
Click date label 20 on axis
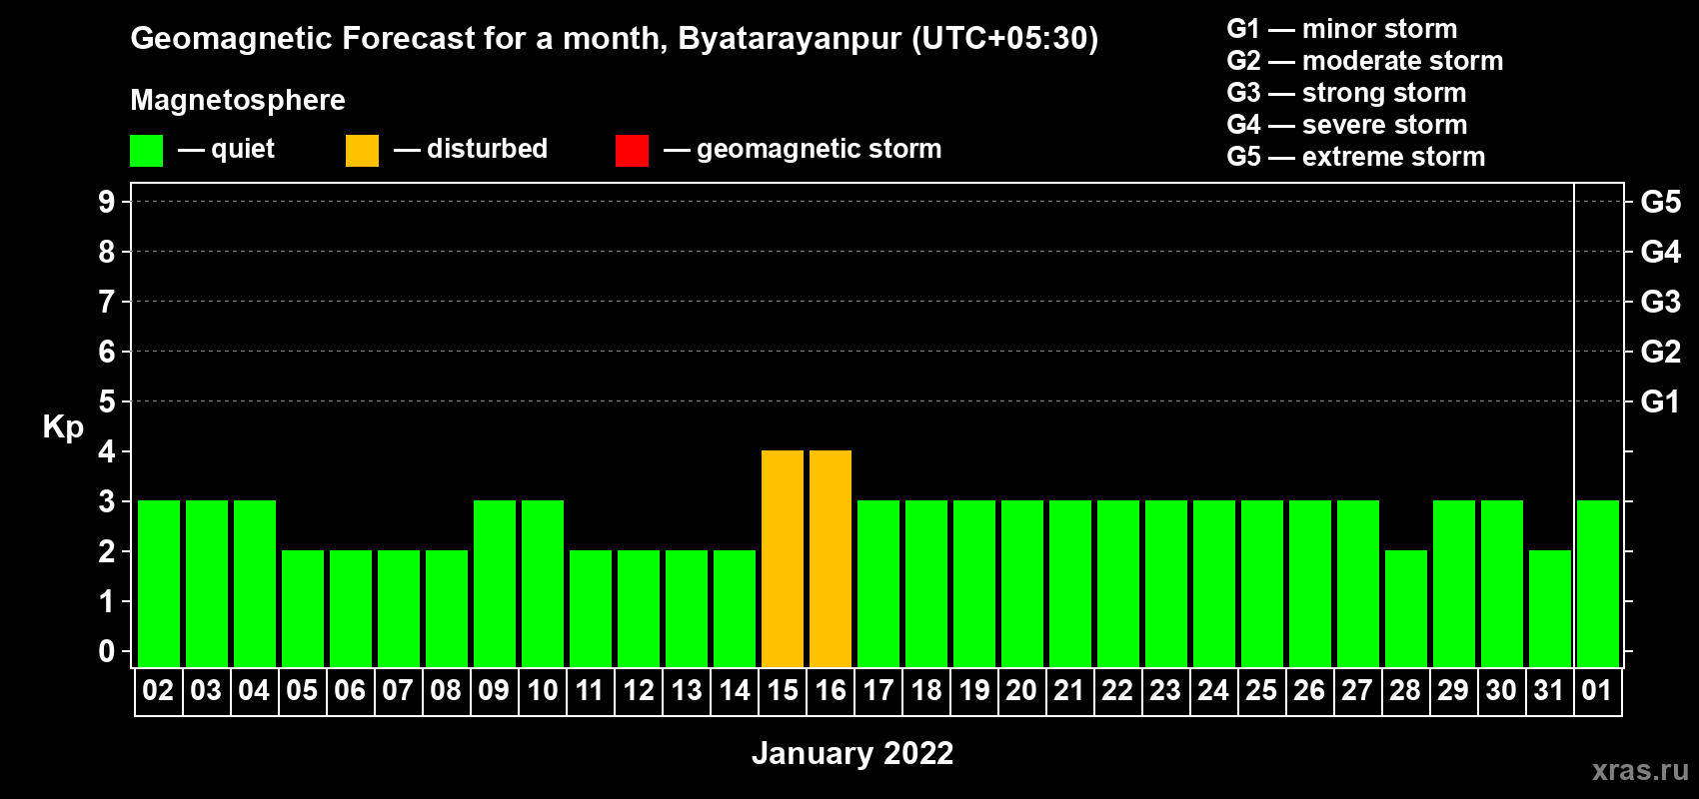click(1021, 690)
